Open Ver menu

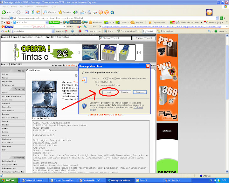coord(21,7)
